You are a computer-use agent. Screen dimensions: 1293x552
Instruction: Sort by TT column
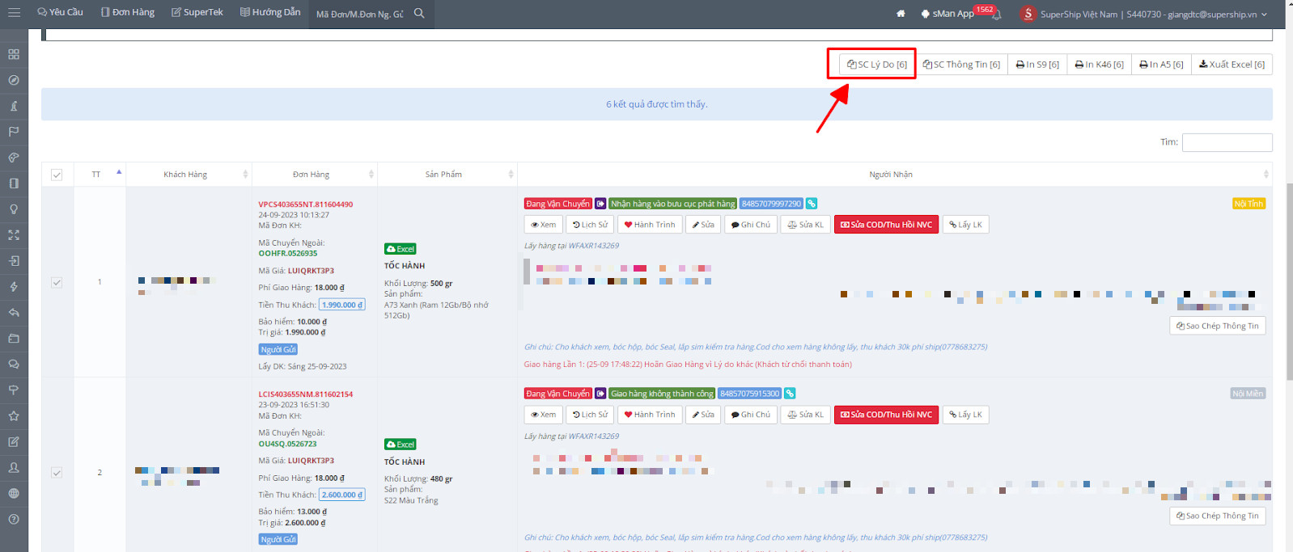pyautogui.click(x=99, y=175)
